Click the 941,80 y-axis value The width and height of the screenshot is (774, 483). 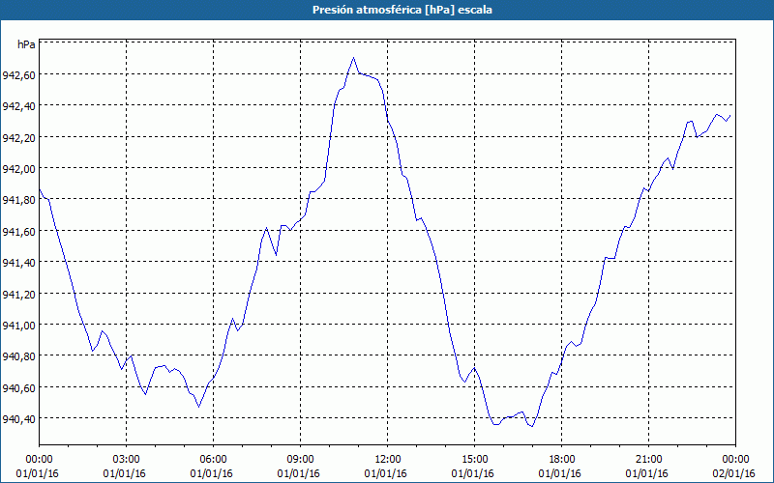pyautogui.click(x=18, y=200)
